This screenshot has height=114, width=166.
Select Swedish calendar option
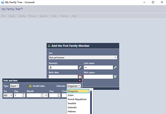(x=78, y=103)
